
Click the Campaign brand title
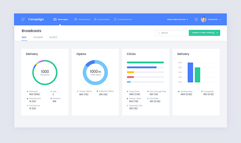pos(36,19)
